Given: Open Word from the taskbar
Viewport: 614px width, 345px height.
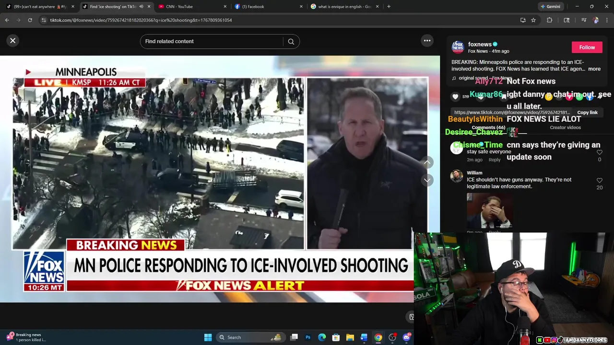Looking at the screenshot, I should (364, 337).
